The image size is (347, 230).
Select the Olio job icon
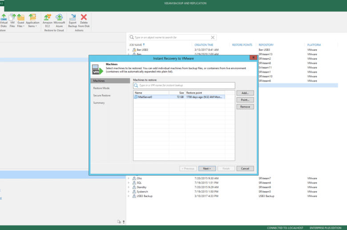coord(134,178)
